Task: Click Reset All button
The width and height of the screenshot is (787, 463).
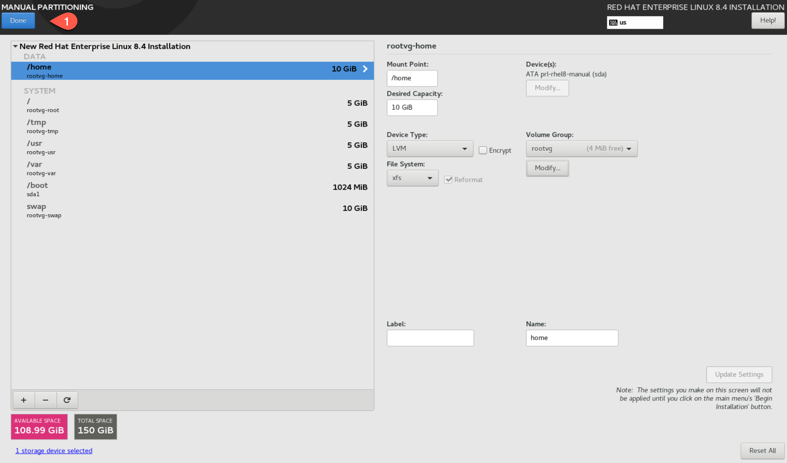Action: pyautogui.click(x=762, y=451)
